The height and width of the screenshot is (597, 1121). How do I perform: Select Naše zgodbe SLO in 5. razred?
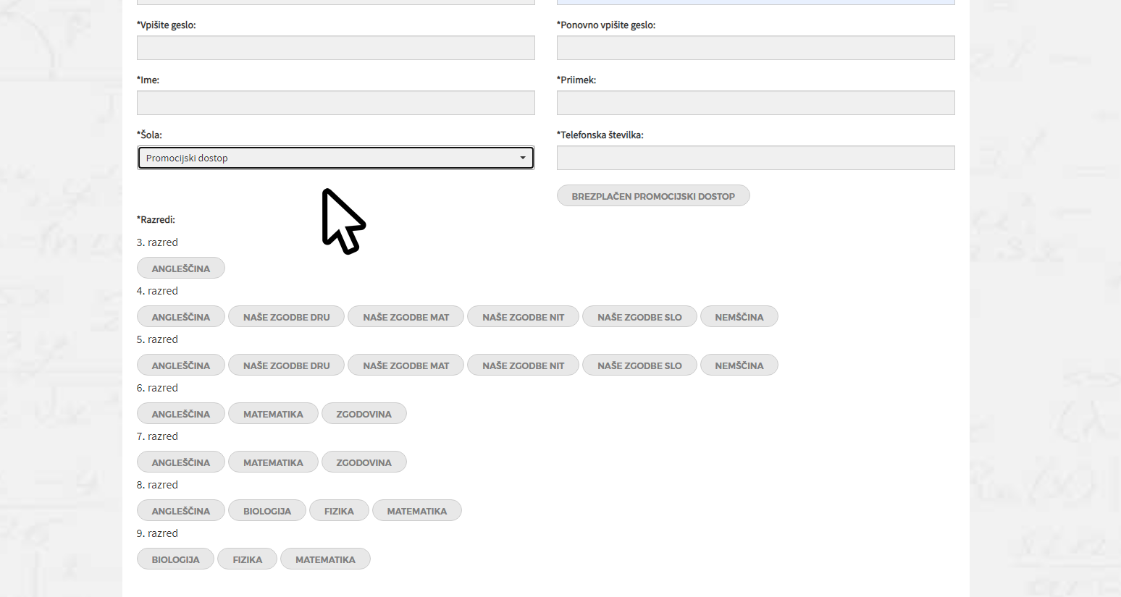639,365
